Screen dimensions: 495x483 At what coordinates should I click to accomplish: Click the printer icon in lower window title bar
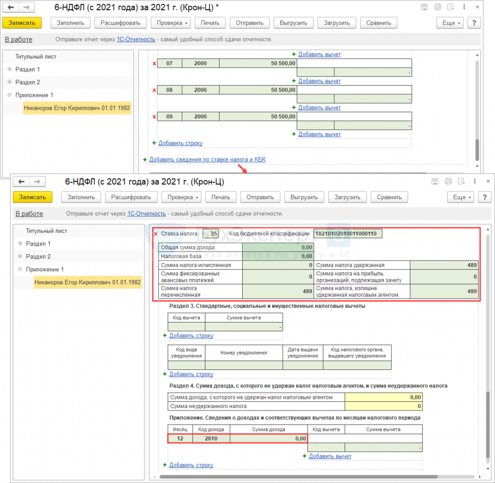[449, 181]
